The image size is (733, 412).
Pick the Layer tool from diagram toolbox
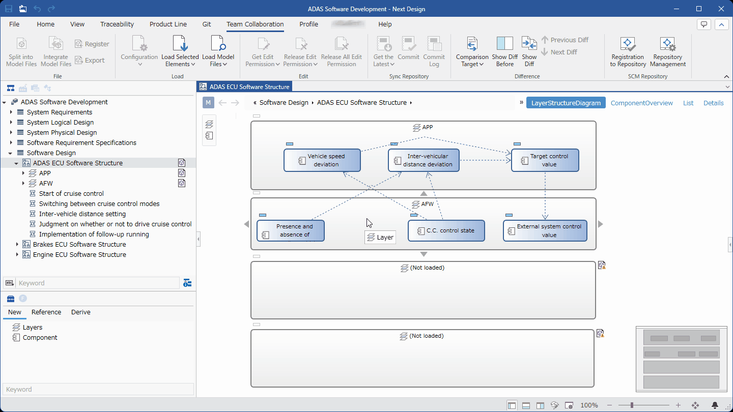click(209, 124)
